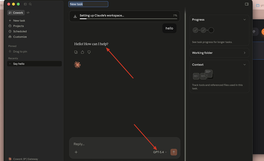Open Scheduled in the sidebar
Viewport: 264px width, 161px height.
[18, 31]
